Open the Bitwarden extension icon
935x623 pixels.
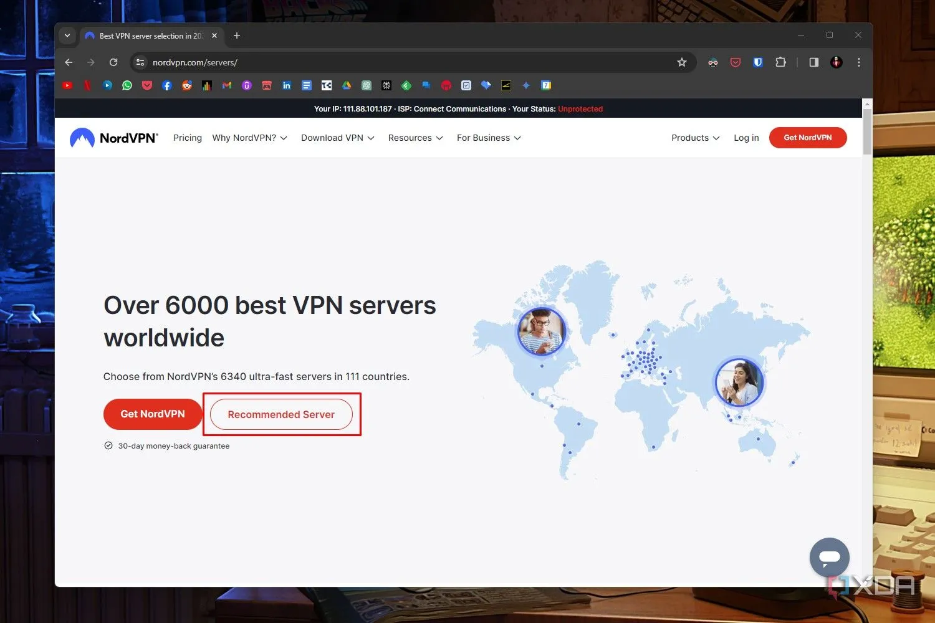[757, 62]
